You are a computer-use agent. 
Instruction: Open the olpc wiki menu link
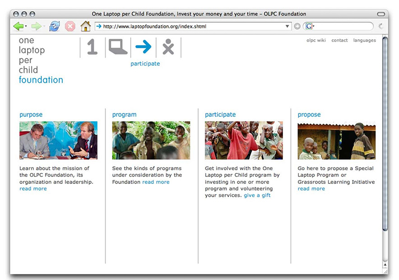coord(315,40)
